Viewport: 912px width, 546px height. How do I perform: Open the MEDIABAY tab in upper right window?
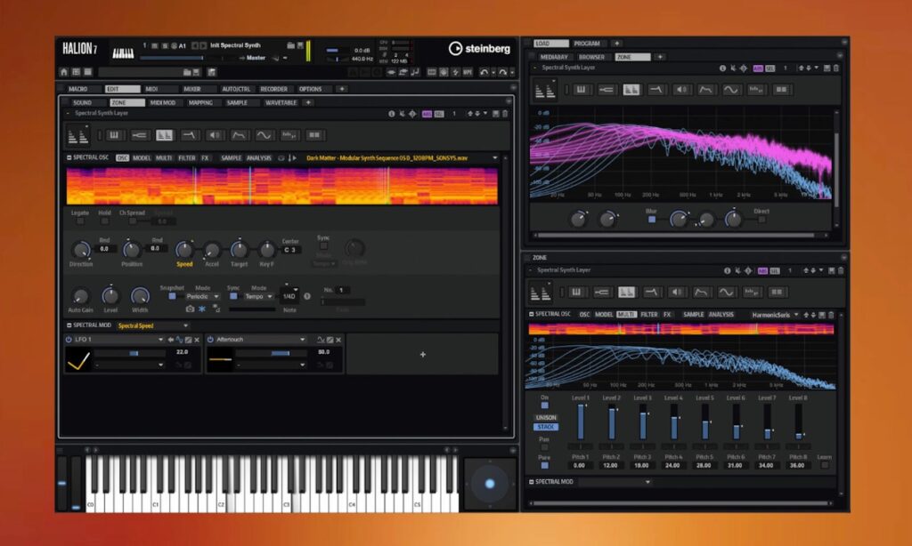pos(554,57)
